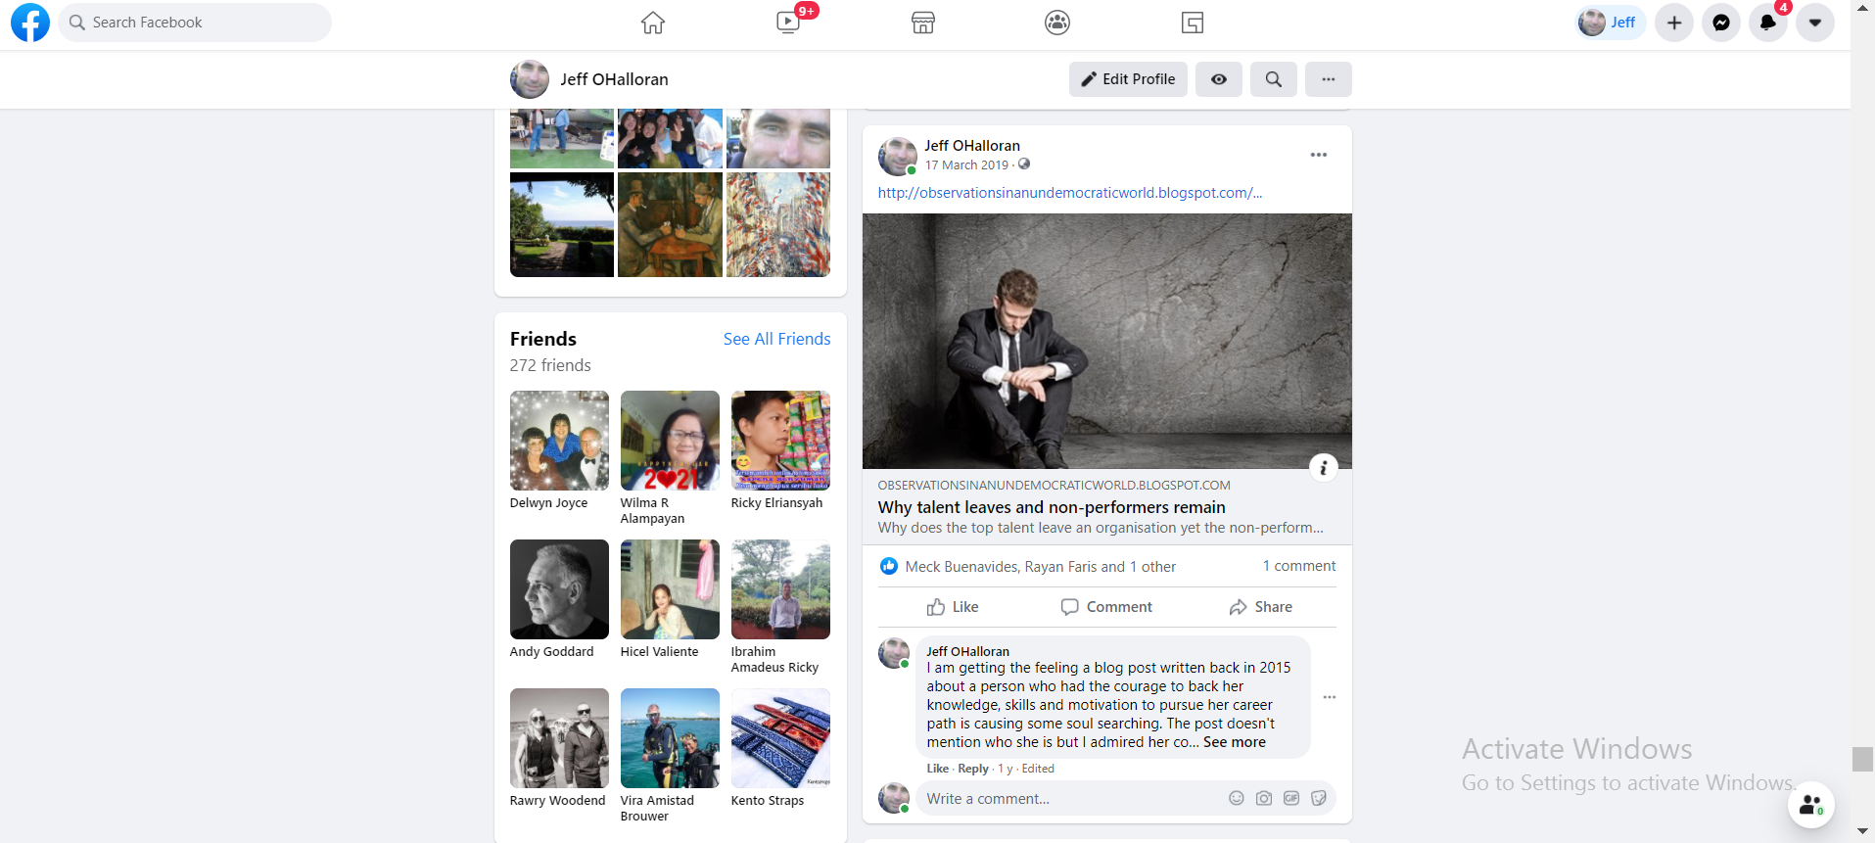Toggle View As eye button
1875x843 pixels.
coord(1218,79)
